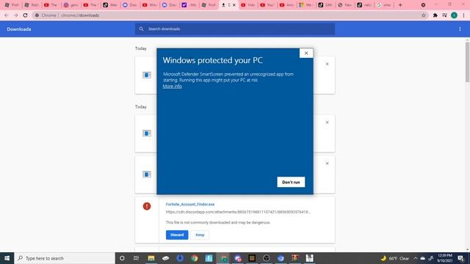Click the green profile avatar in Chrome toolbar

pos(454,15)
